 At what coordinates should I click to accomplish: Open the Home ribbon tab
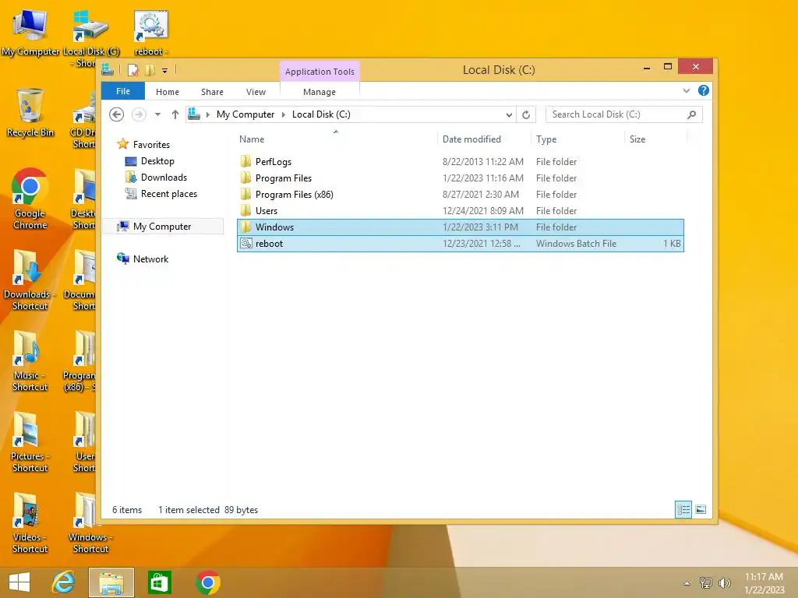point(168,92)
